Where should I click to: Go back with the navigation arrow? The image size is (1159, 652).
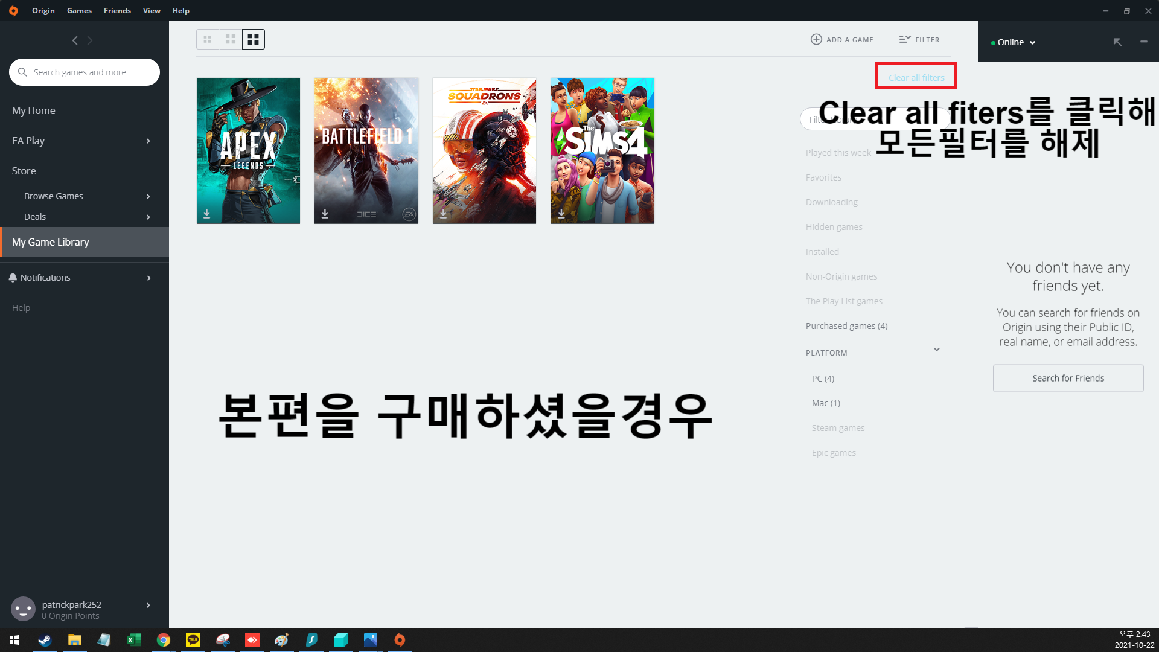75,40
